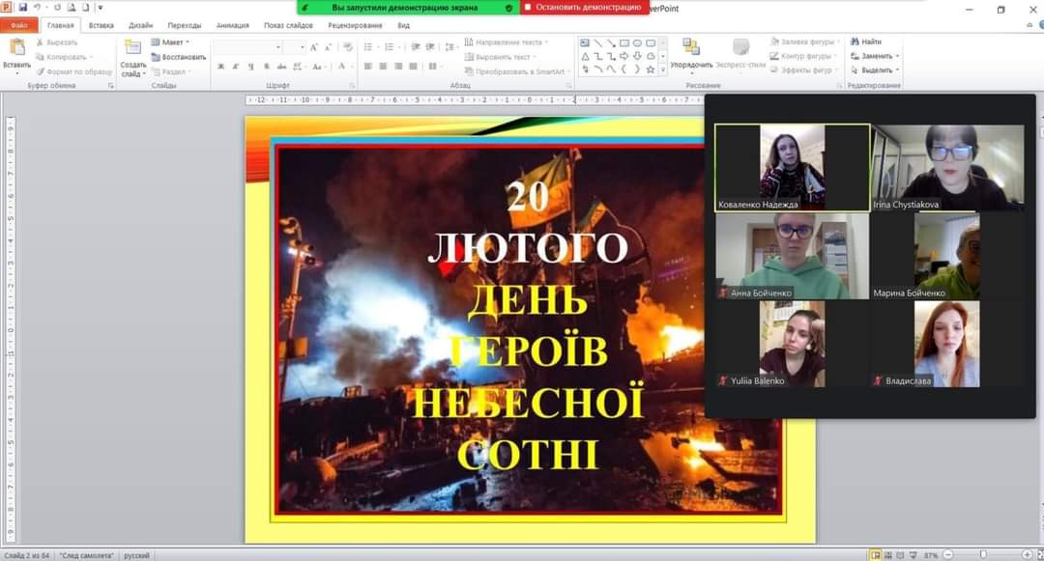Click the bullet list icon in Абзац group
Viewport: 1044px width, 561px height.
368,46
